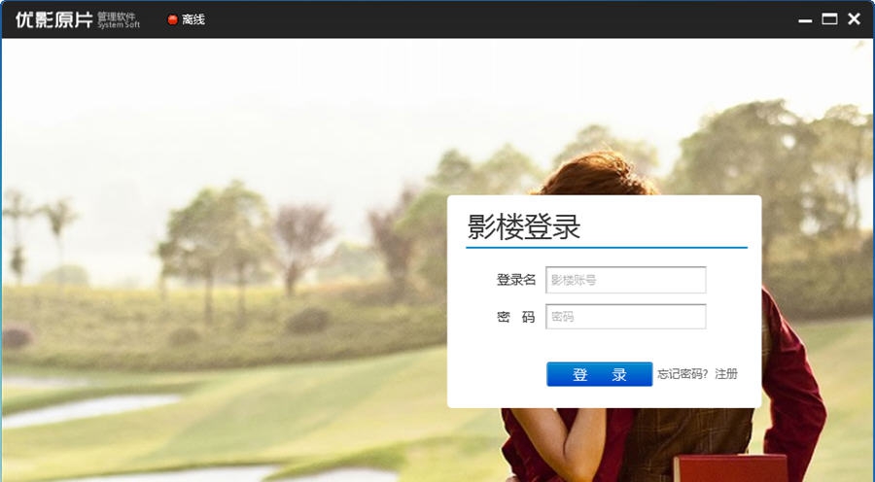Click the 管理软件 System Soft subtitle

[x=119, y=20]
